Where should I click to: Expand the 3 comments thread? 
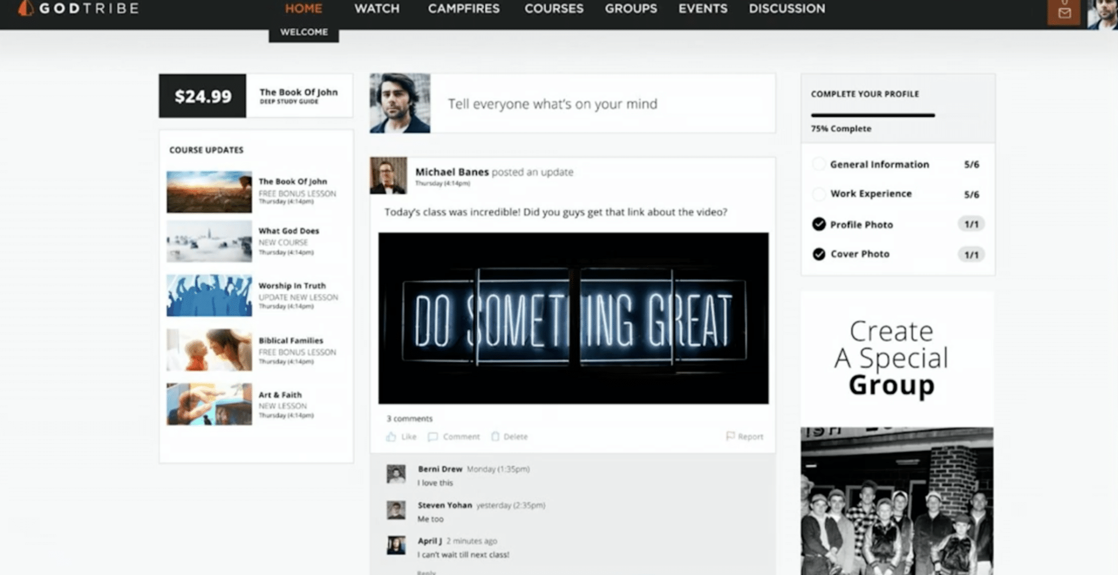coord(409,418)
